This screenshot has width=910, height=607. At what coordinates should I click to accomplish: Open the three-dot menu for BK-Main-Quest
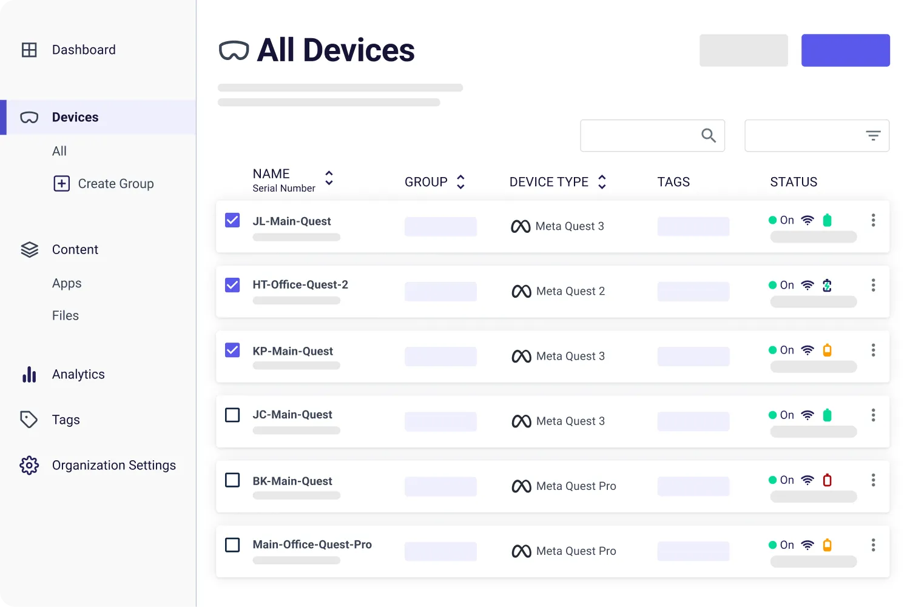874,480
